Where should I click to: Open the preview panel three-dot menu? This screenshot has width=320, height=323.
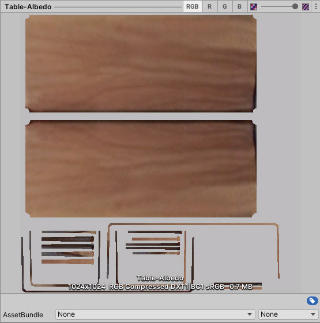click(x=316, y=6)
